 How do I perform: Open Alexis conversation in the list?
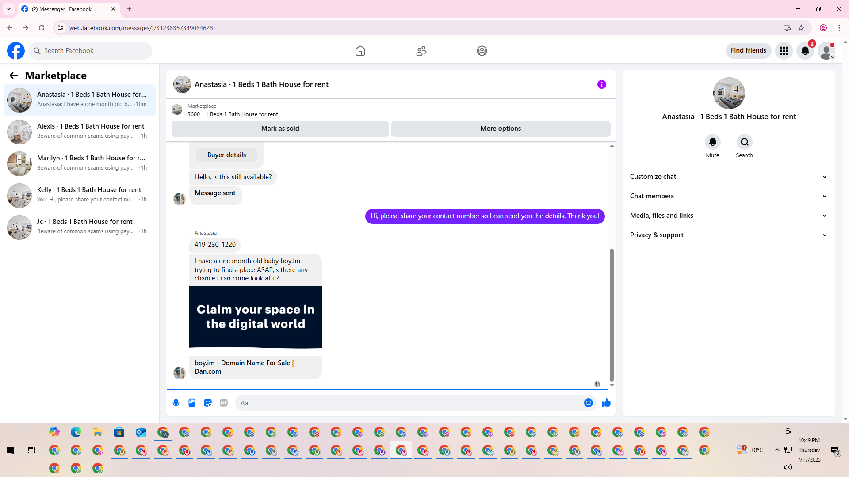80,132
